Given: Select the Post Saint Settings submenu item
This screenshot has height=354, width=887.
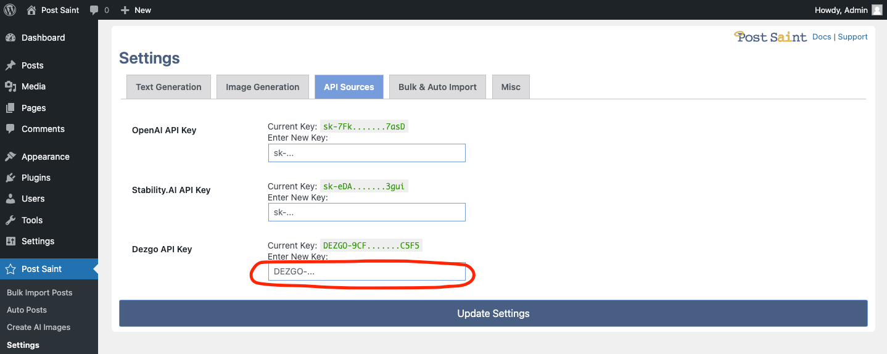Looking at the screenshot, I should [23, 345].
